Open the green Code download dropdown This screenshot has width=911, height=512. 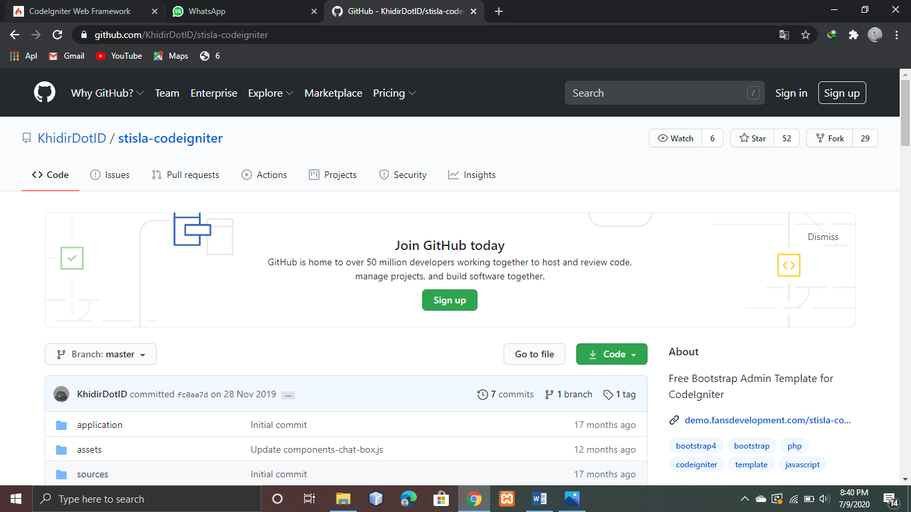coord(612,354)
